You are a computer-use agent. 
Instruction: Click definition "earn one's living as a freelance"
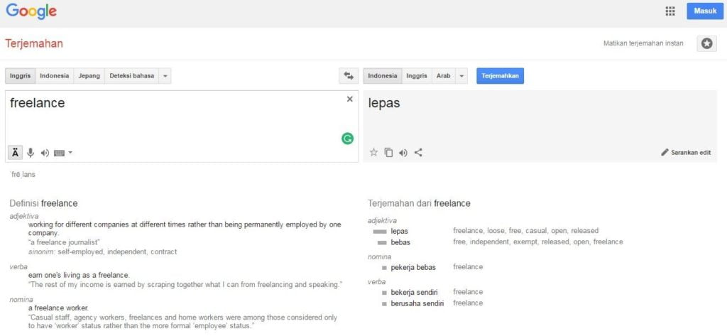click(x=79, y=275)
